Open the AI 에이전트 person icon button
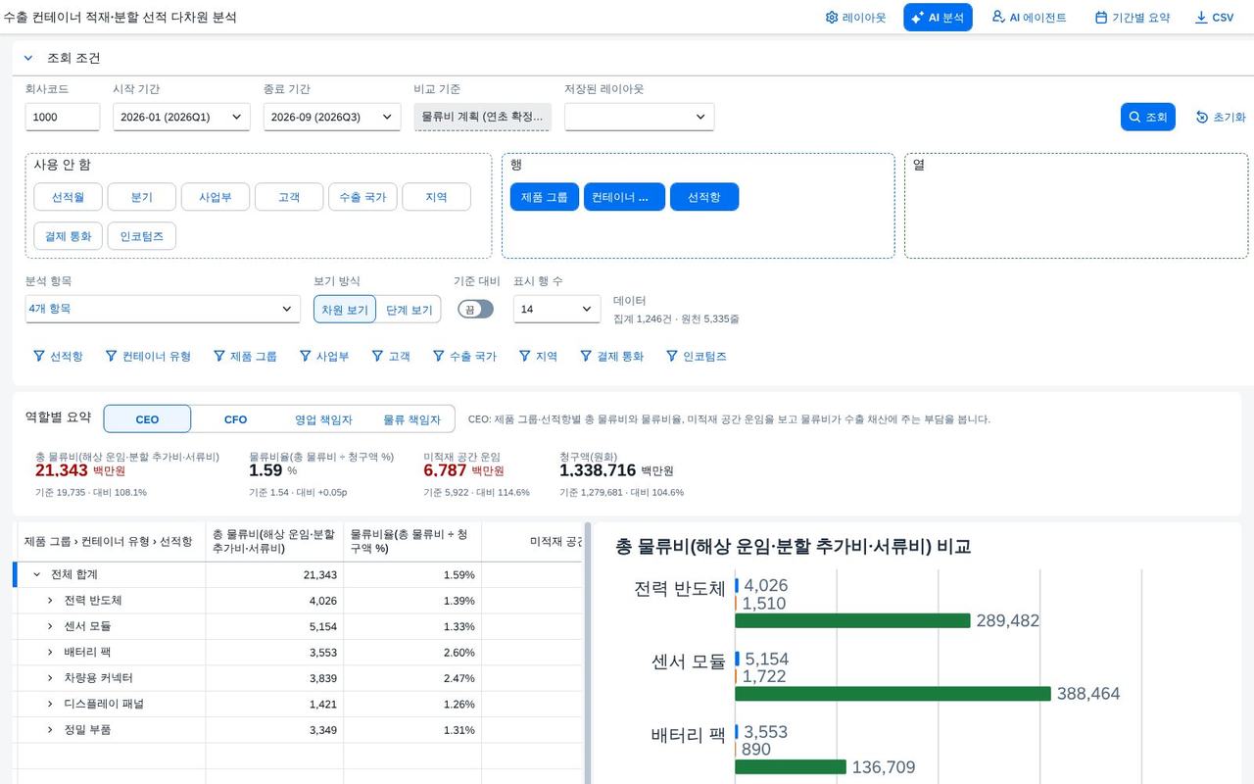Viewport: 1254px width, 784px height. click(1029, 18)
